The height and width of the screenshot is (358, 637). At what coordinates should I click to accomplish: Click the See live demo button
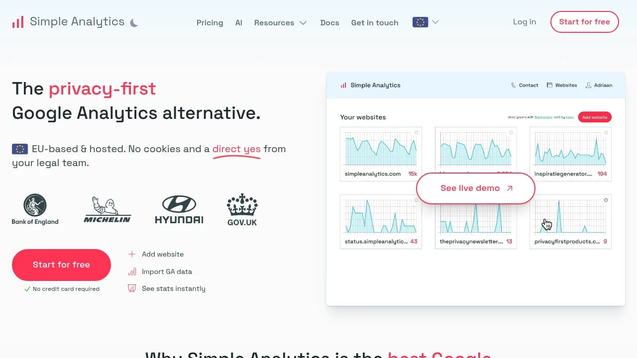click(x=475, y=188)
